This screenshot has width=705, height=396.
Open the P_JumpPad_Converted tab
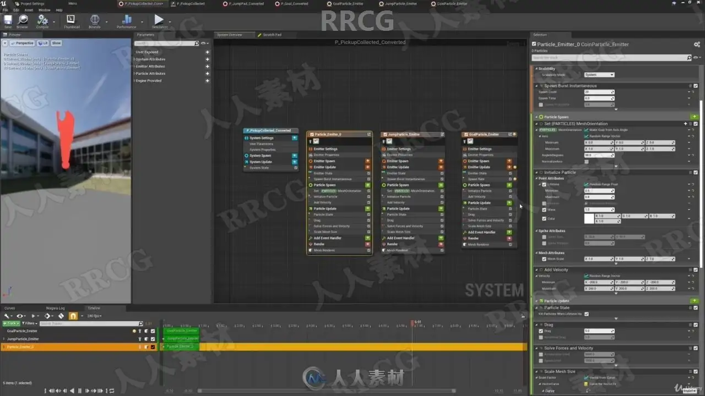click(x=246, y=3)
